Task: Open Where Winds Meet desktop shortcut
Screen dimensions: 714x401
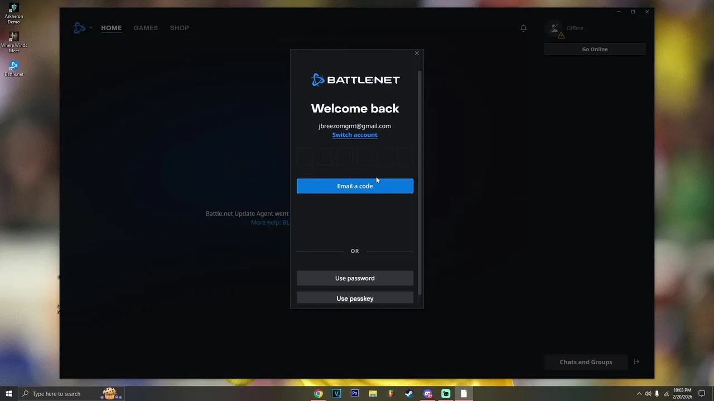Action: [x=14, y=42]
